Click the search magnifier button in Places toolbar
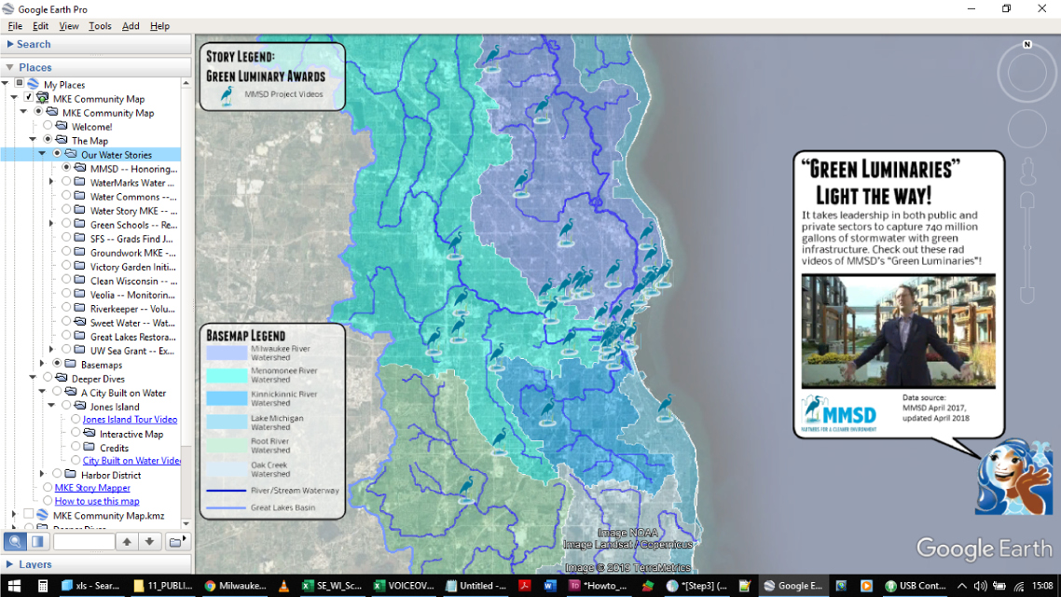Image resolution: width=1061 pixels, height=597 pixels. point(15,541)
